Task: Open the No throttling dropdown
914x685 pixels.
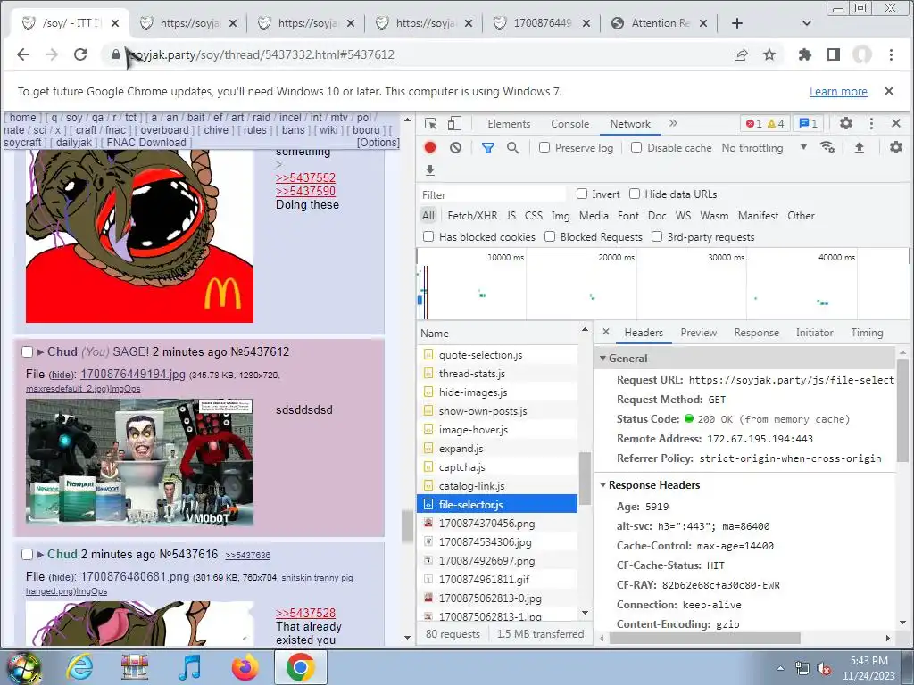Action: [x=764, y=148]
